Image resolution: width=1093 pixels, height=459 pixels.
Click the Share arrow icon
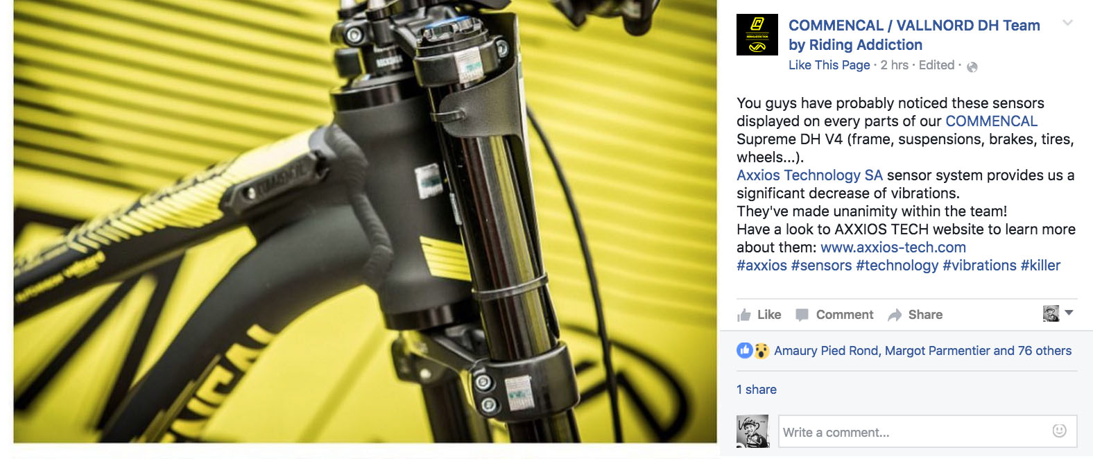895,315
